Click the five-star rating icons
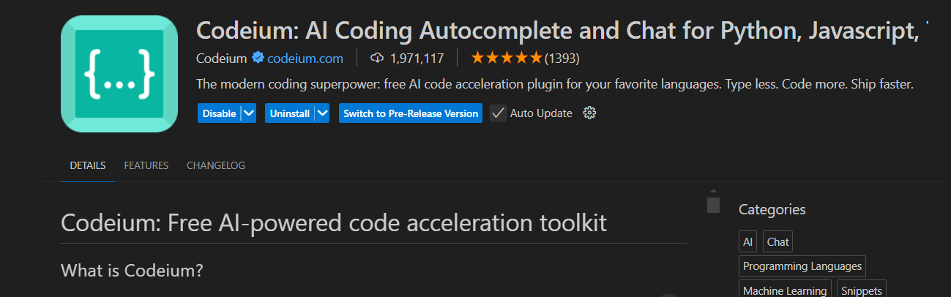The width and height of the screenshot is (951, 297). pyautogui.click(x=507, y=57)
